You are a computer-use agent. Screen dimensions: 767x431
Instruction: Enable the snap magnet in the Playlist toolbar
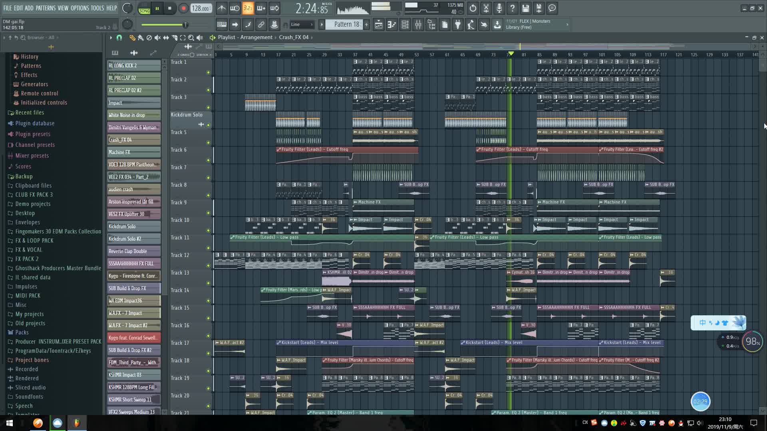click(x=119, y=38)
